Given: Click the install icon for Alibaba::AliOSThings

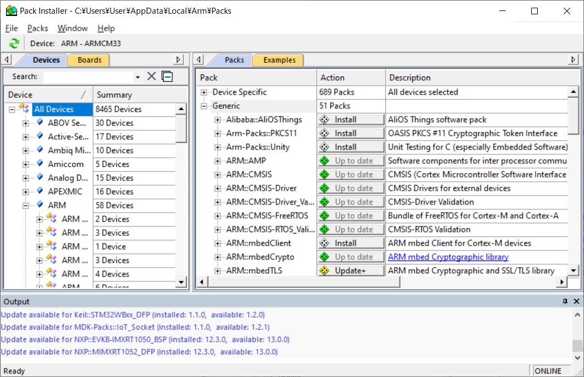Looking at the screenshot, I should tap(324, 119).
